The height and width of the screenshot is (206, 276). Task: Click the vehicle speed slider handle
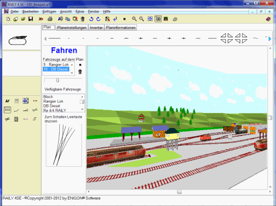pos(58,80)
